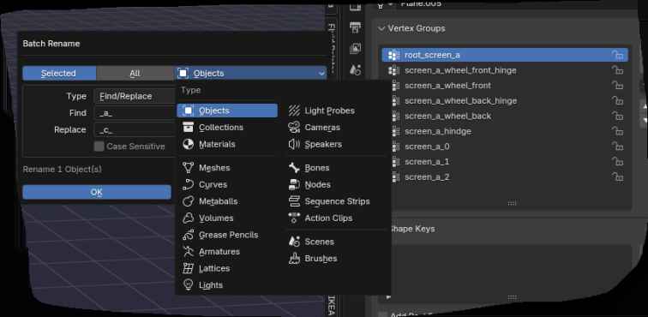Toggle lock on screen_a_0

[617, 147]
